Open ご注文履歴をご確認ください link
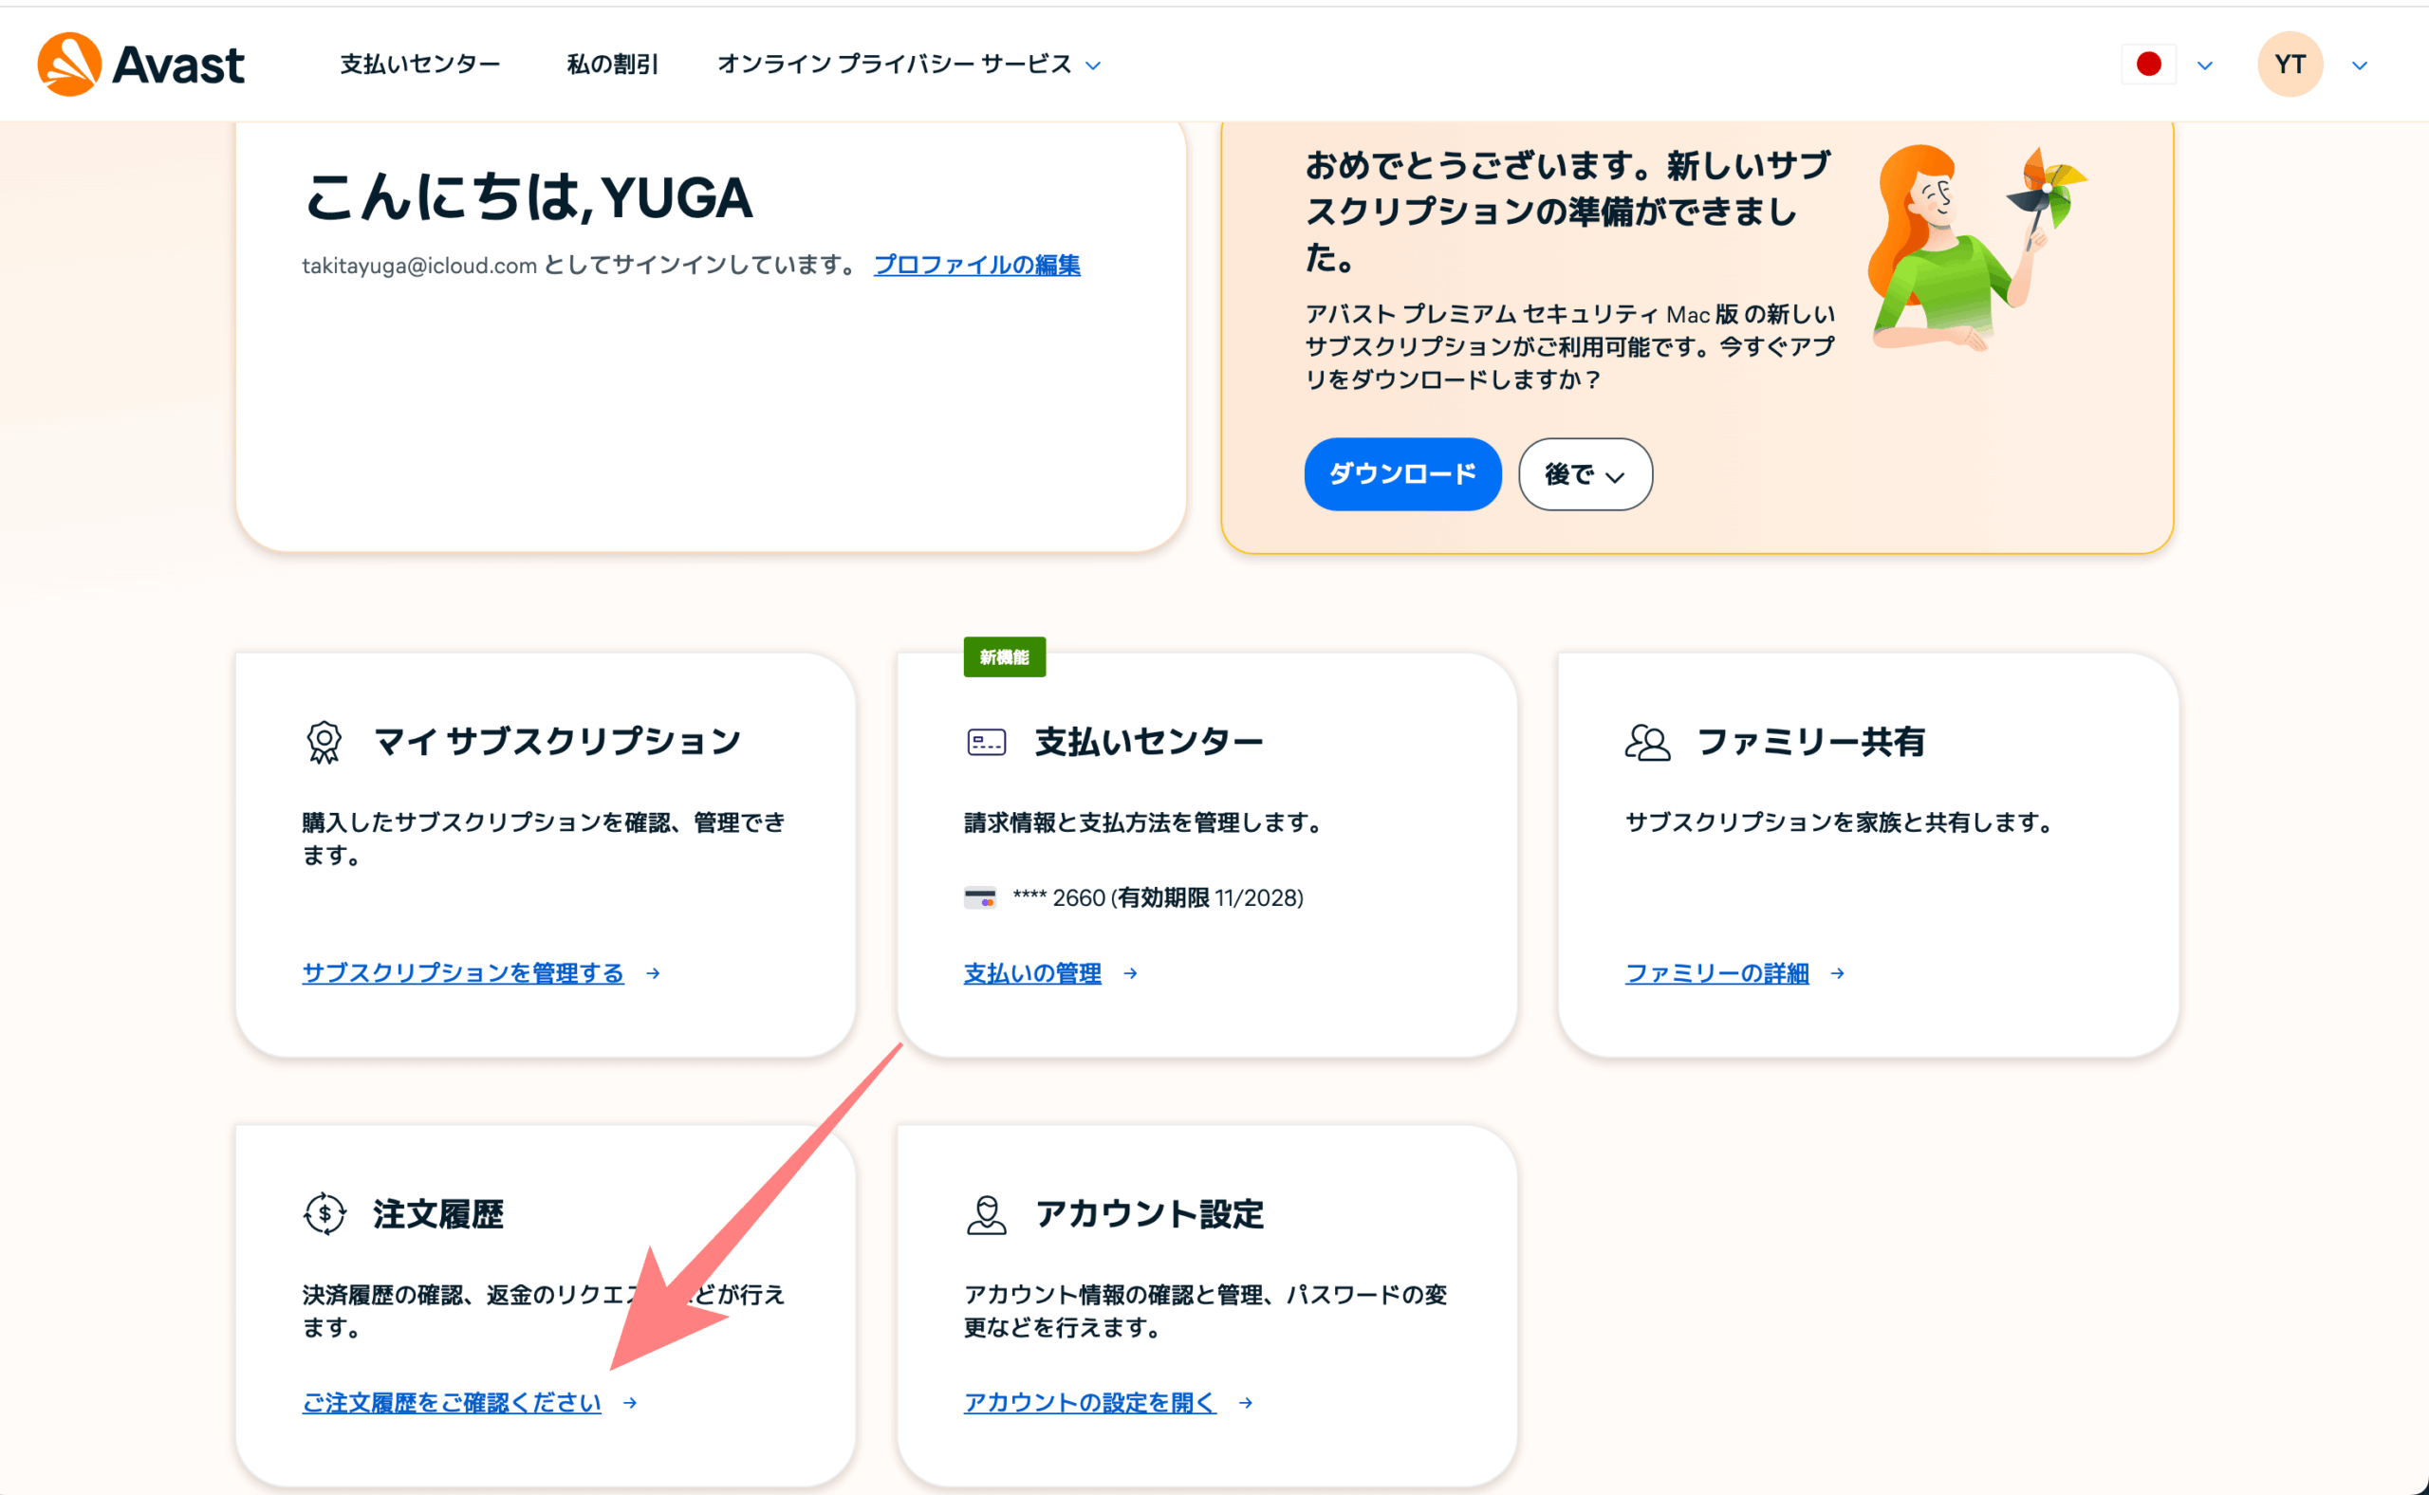 coord(451,1402)
